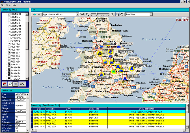Viewport: 190px width, 133px height.
Task: Uncheck the DX54 GXH vehicle checkbox
Action: tap(9, 14)
